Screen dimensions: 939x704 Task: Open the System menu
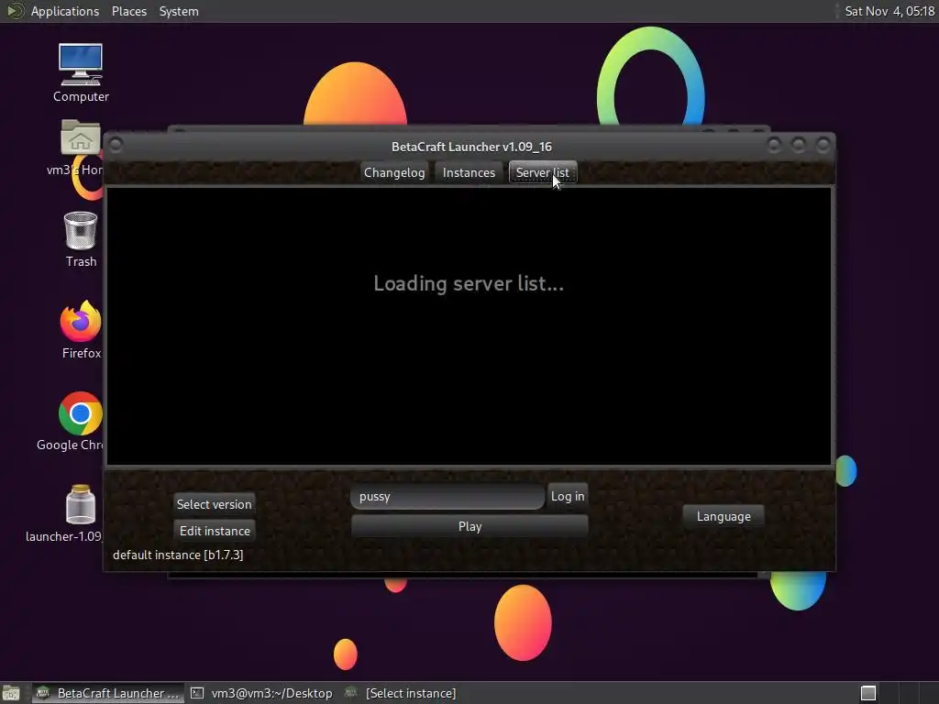click(x=179, y=11)
